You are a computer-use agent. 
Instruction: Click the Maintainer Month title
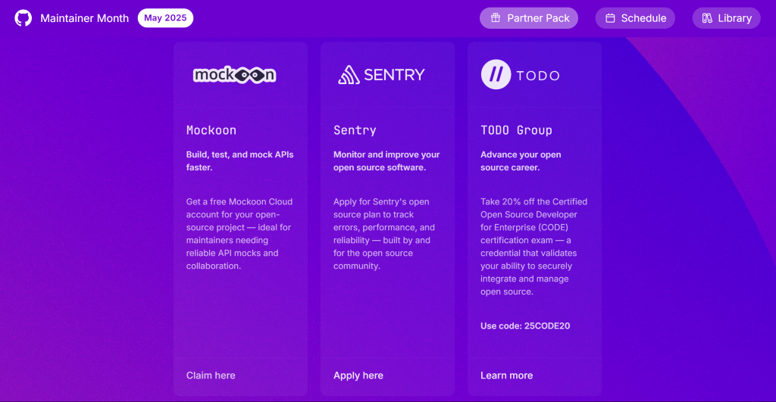point(84,18)
